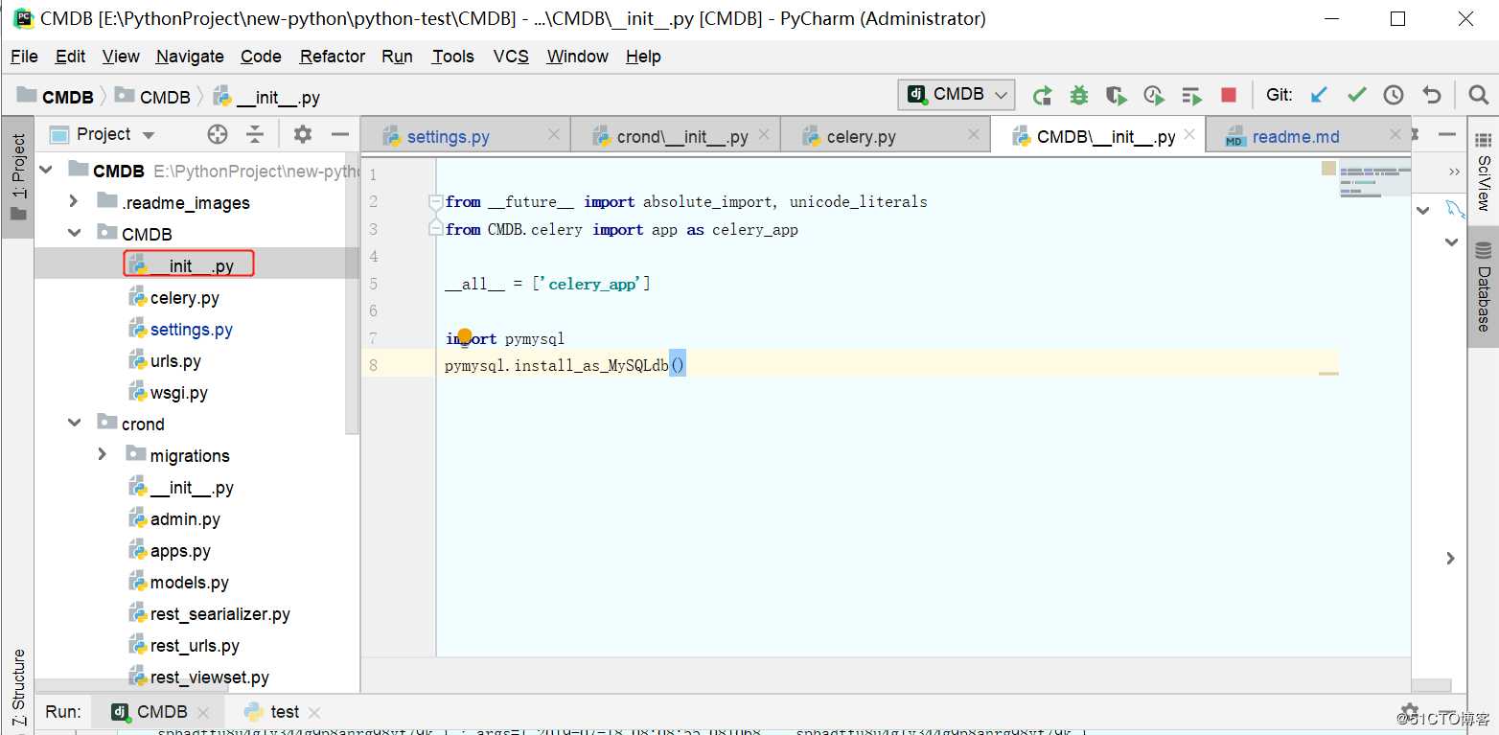This screenshot has width=1499, height=735.
Task: Open Run panel settings gear
Action: 1409,712
